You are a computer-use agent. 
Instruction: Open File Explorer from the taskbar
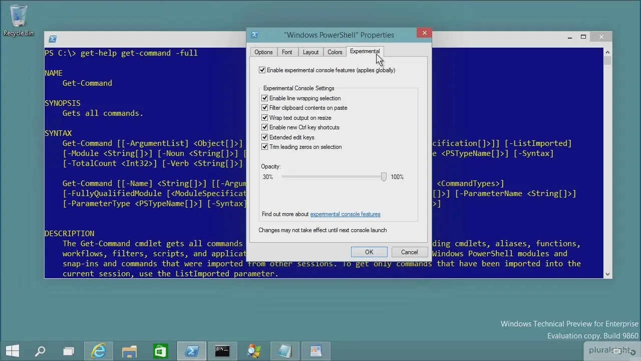129,351
